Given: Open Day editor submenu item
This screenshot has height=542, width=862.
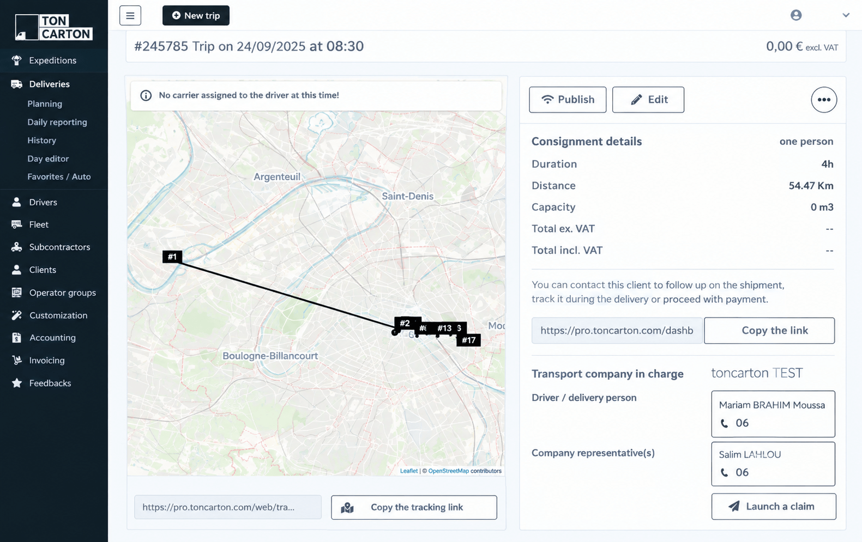Looking at the screenshot, I should pos(48,159).
